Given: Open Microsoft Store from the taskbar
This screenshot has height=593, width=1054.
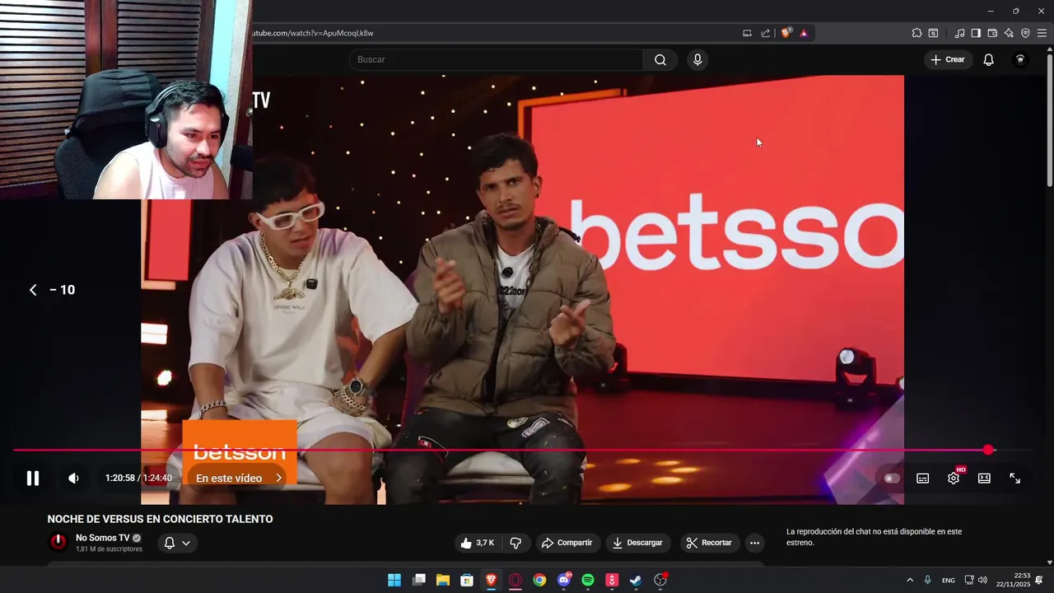Looking at the screenshot, I should [x=467, y=580].
